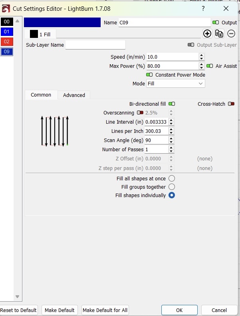Select Fill groups together option
The width and height of the screenshot is (240, 316).
[x=172, y=187]
